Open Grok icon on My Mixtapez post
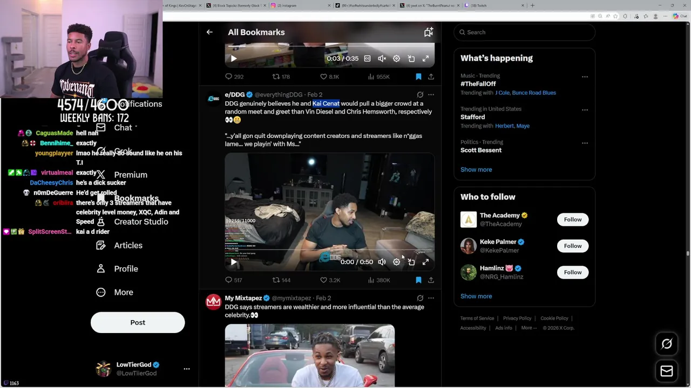 coord(420,298)
